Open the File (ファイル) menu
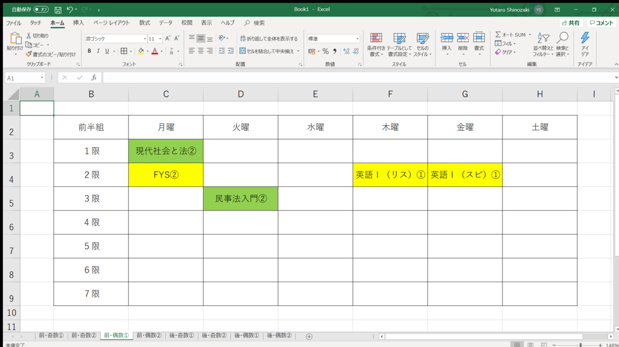The width and height of the screenshot is (619, 347). (13, 23)
